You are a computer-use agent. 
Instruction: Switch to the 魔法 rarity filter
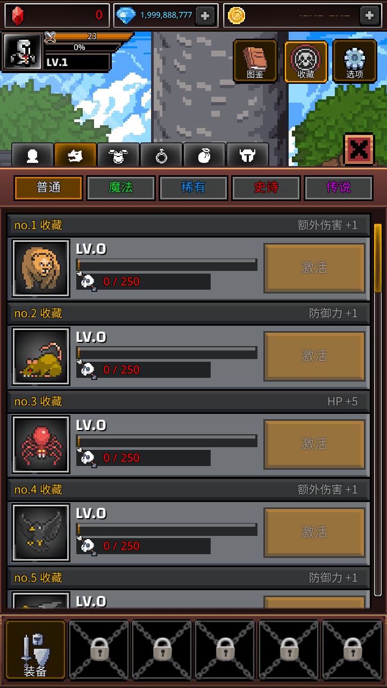coord(121,188)
